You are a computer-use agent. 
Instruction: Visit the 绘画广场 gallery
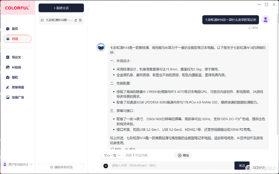(x=18, y=97)
